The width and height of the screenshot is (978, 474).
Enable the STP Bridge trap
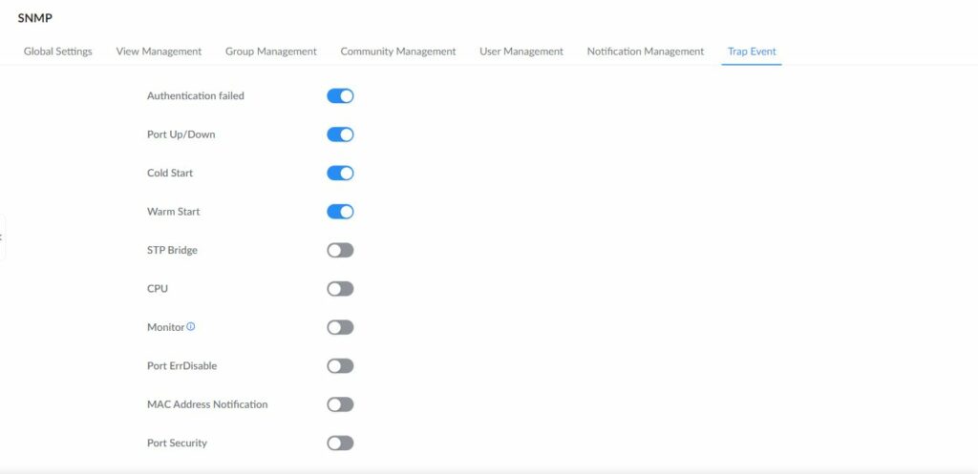click(x=340, y=251)
